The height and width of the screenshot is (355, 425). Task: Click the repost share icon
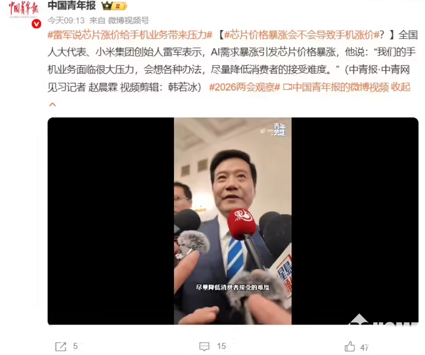[60, 346]
